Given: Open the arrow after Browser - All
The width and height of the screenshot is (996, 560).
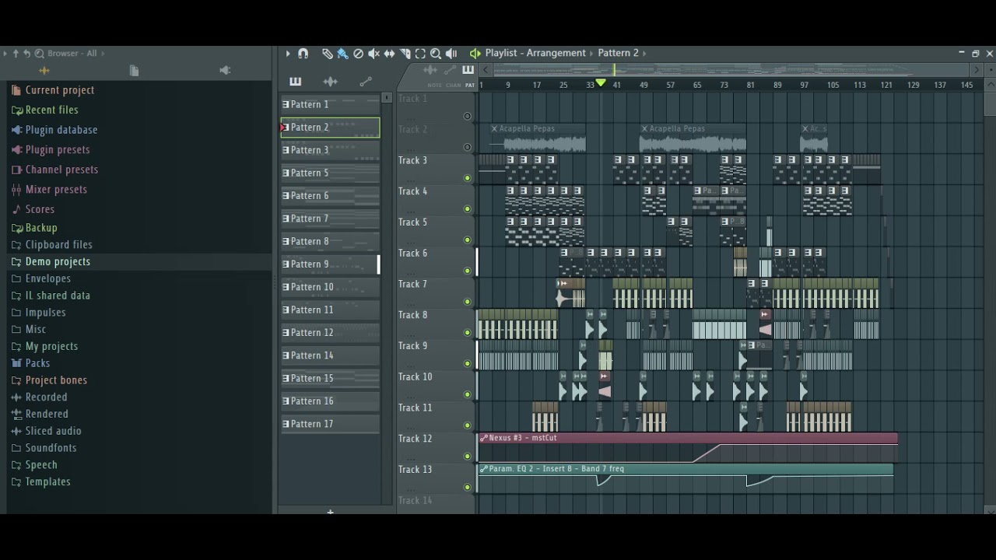Looking at the screenshot, I should pos(103,53).
